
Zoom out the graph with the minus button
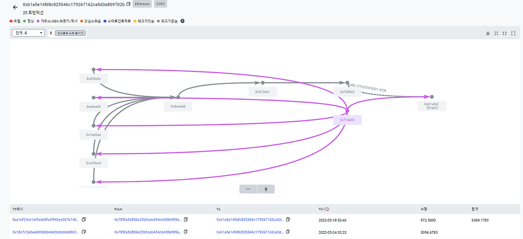point(248,189)
